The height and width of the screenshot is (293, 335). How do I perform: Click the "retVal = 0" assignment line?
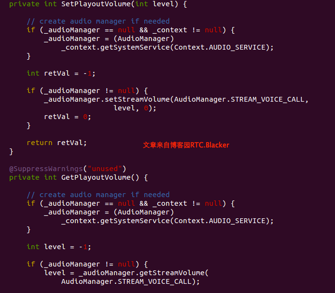(68, 117)
